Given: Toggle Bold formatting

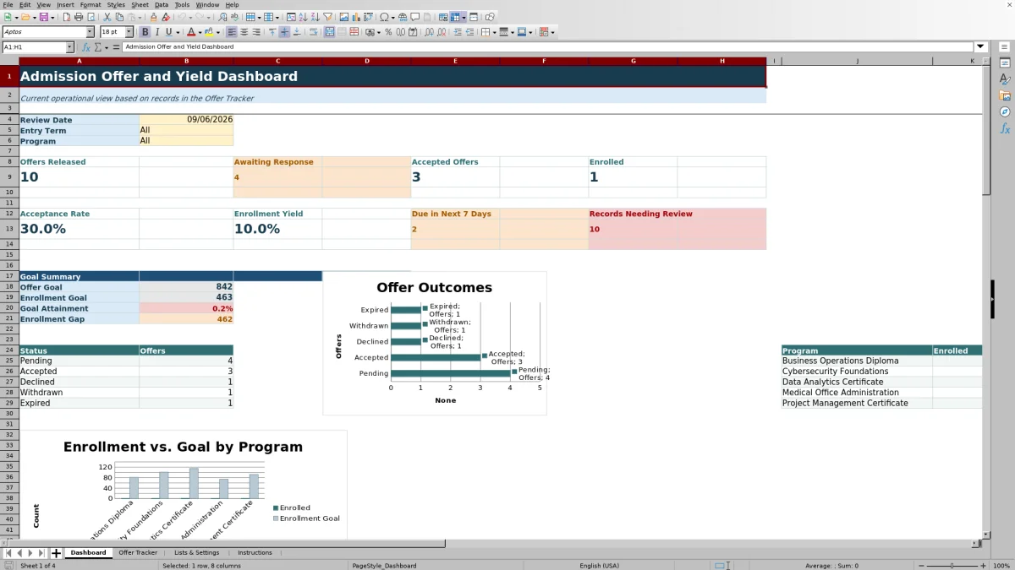Looking at the screenshot, I should click(145, 32).
